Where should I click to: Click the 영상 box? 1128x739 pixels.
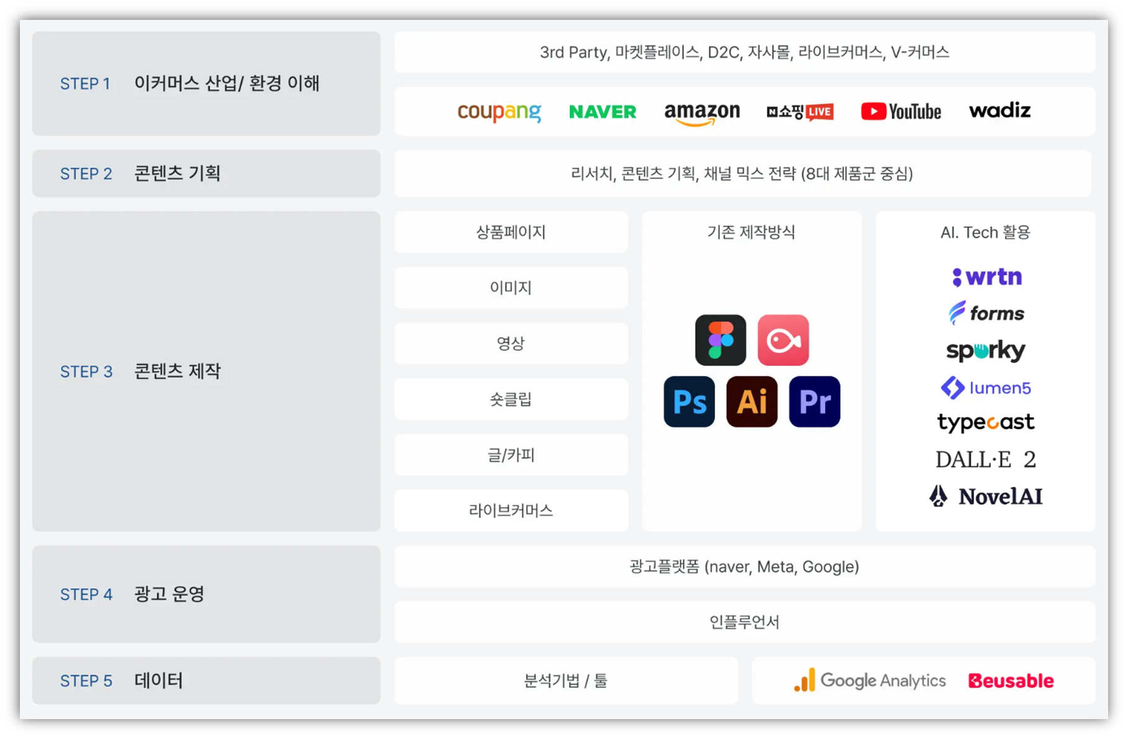(511, 343)
